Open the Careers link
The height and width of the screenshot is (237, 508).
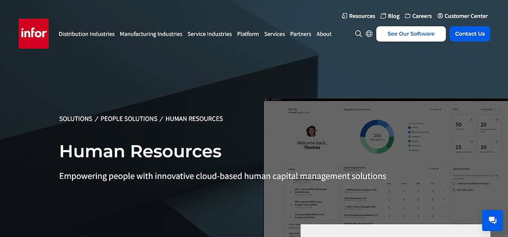(x=422, y=16)
